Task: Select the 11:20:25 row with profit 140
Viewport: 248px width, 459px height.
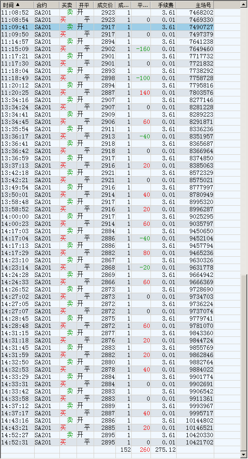Action: coord(107,93)
